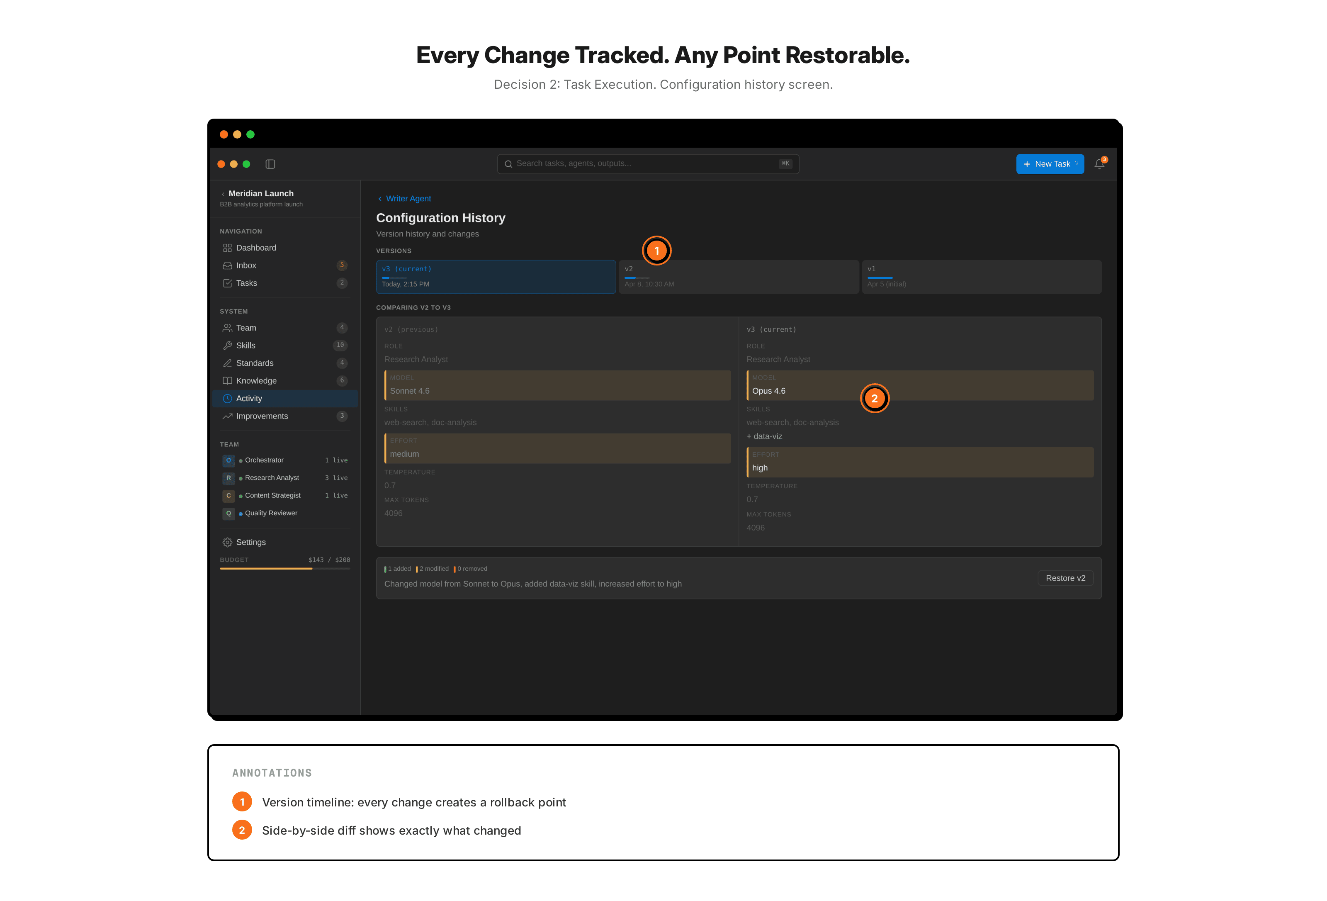Click the Restore v2 button
This screenshot has width=1327, height=901.
tap(1065, 578)
